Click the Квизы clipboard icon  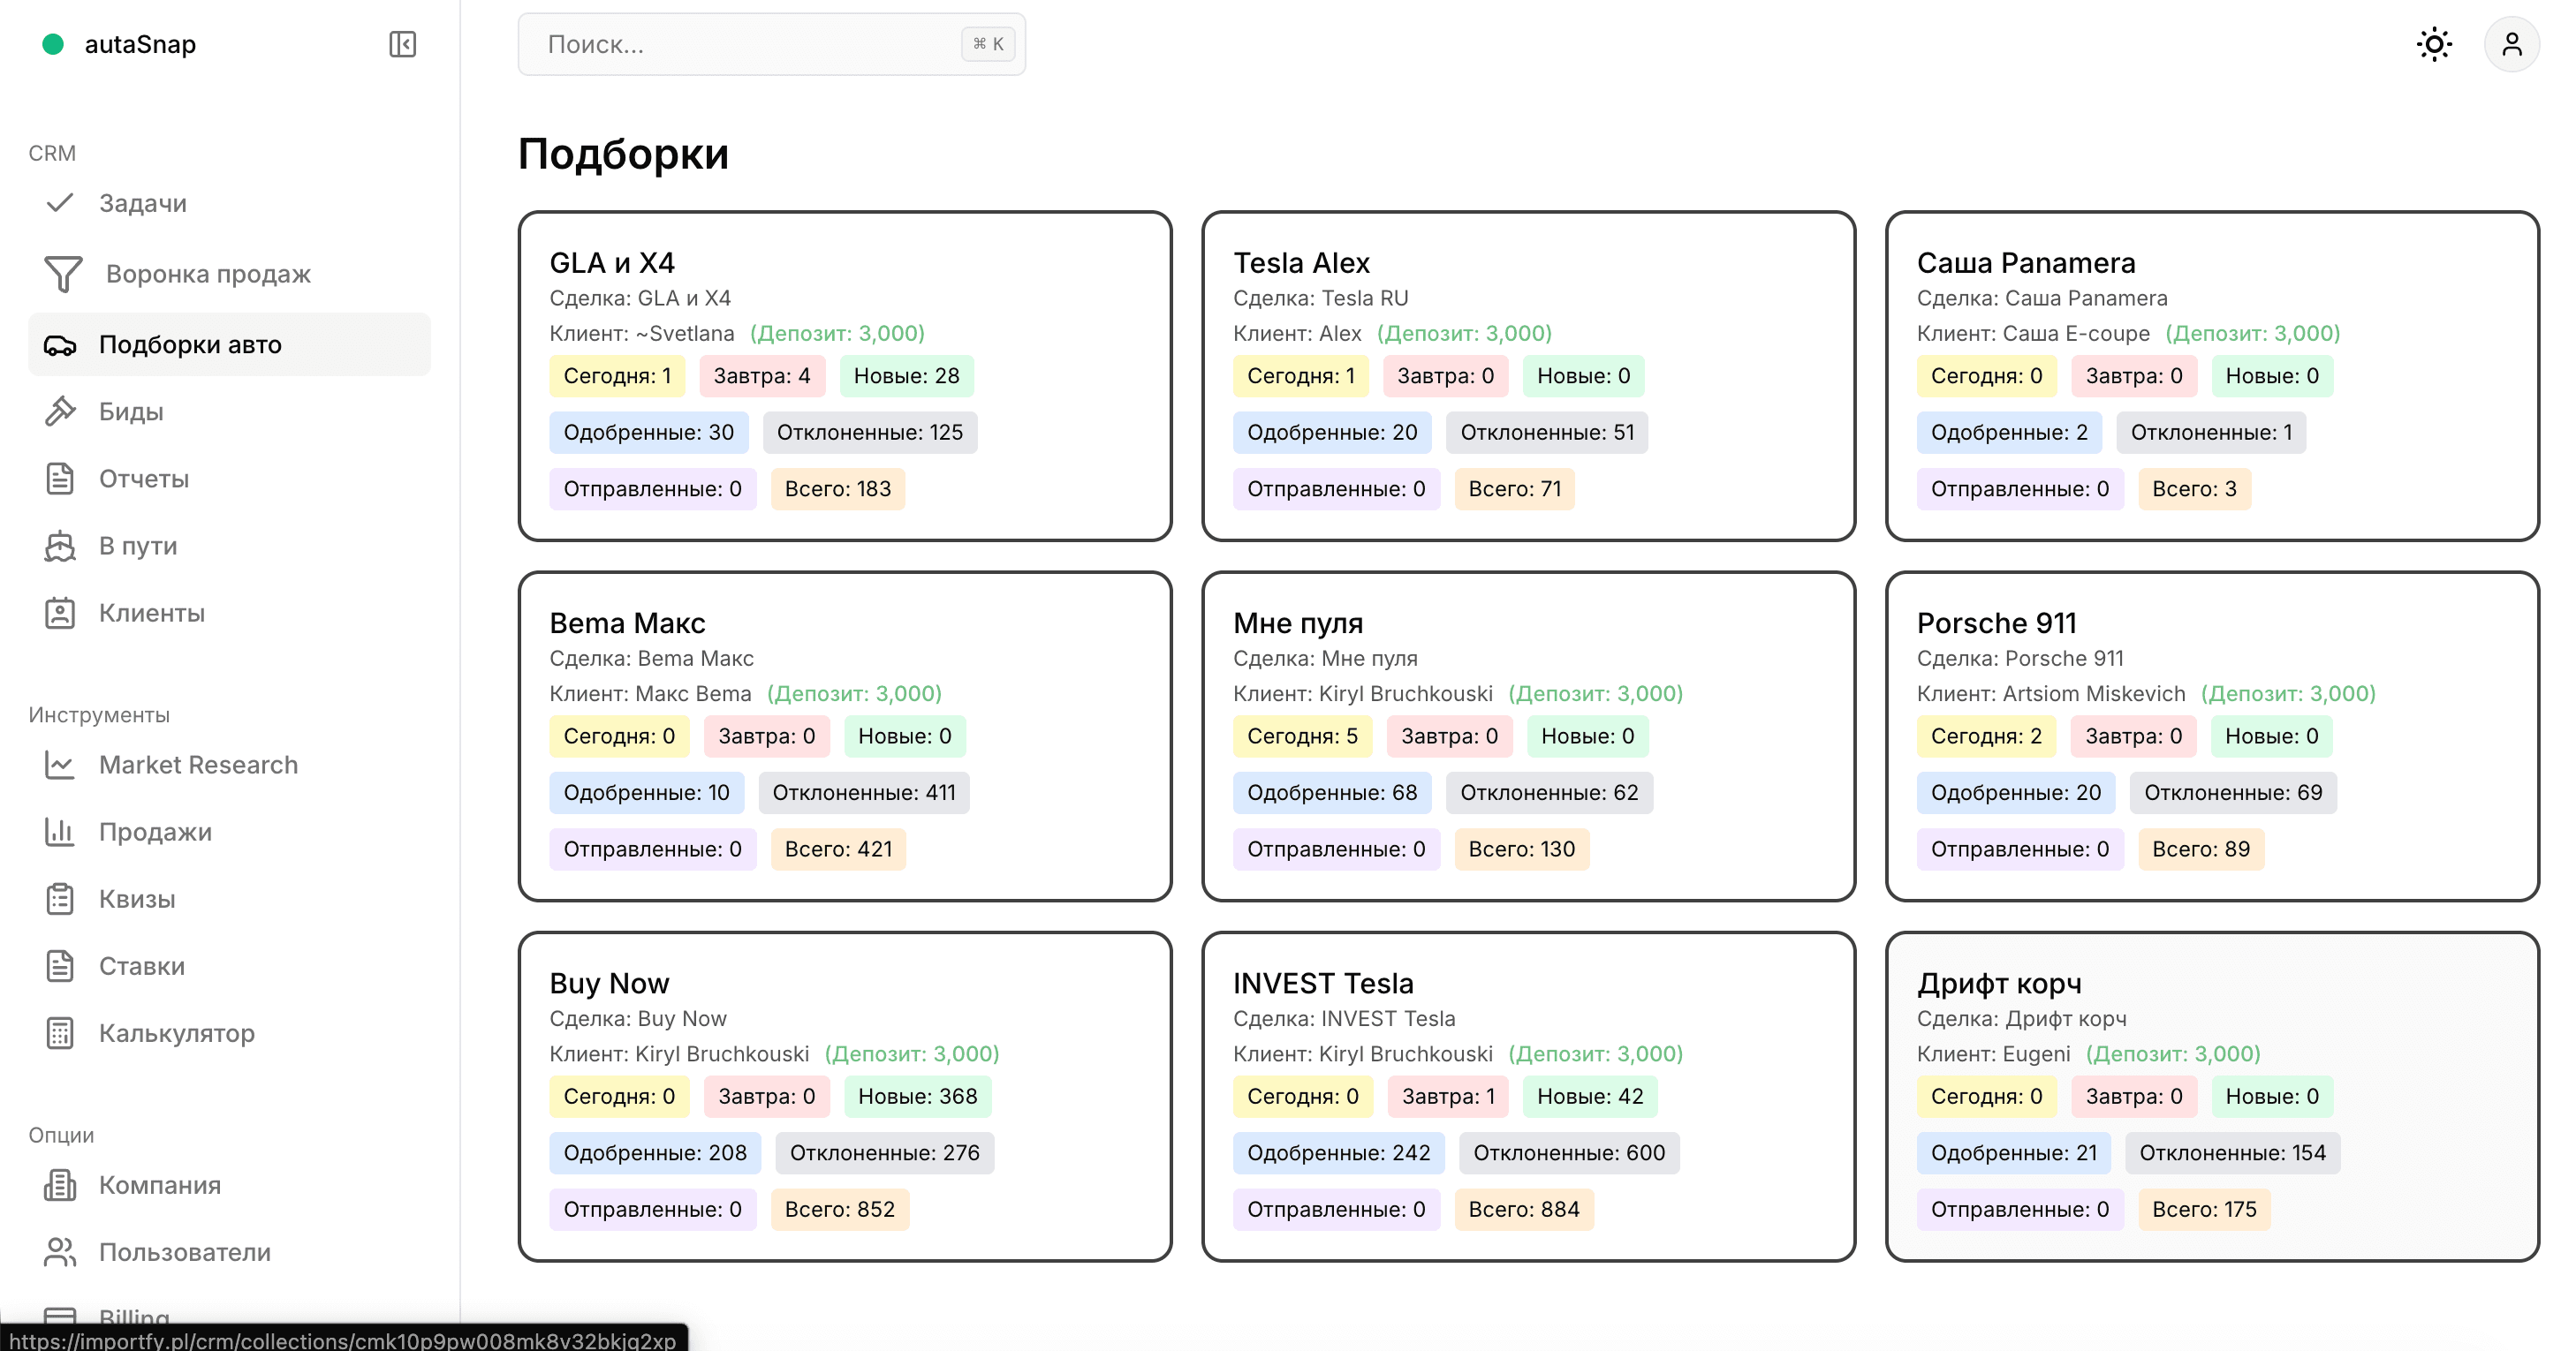pyautogui.click(x=60, y=898)
